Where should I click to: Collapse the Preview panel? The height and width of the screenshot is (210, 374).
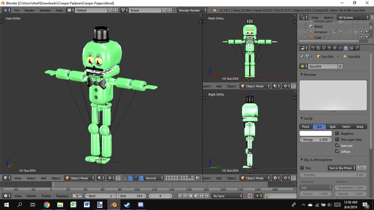[x=302, y=75]
